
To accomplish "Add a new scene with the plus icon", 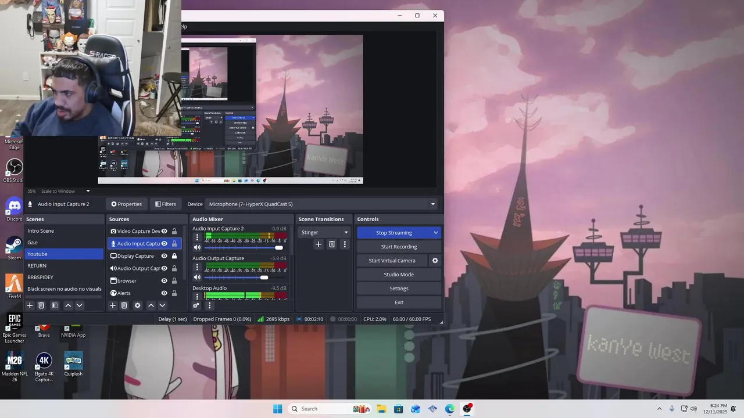I will pyautogui.click(x=30, y=305).
